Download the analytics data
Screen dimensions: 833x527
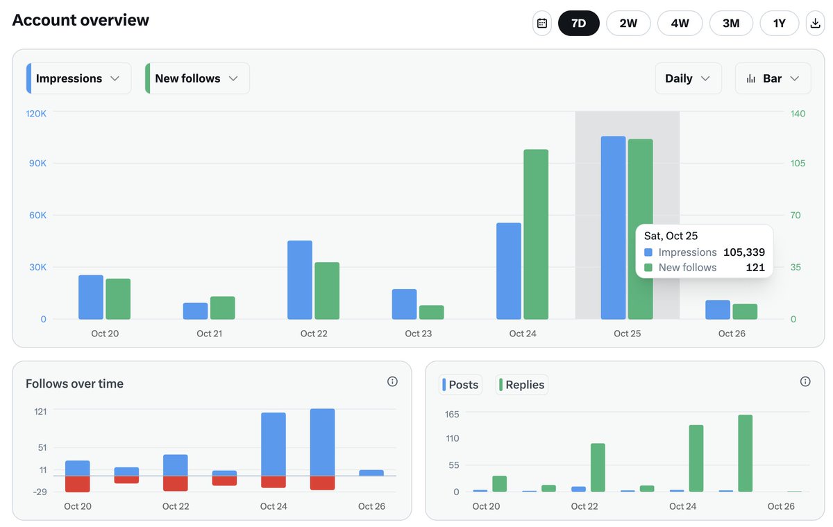pos(815,23)
